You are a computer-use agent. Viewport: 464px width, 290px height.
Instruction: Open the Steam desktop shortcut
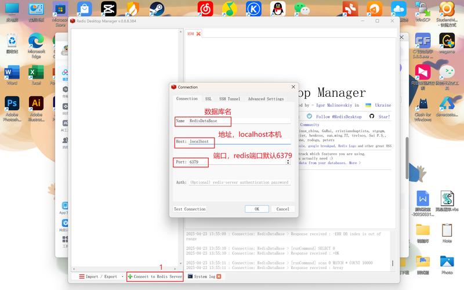tap(157, 9)
